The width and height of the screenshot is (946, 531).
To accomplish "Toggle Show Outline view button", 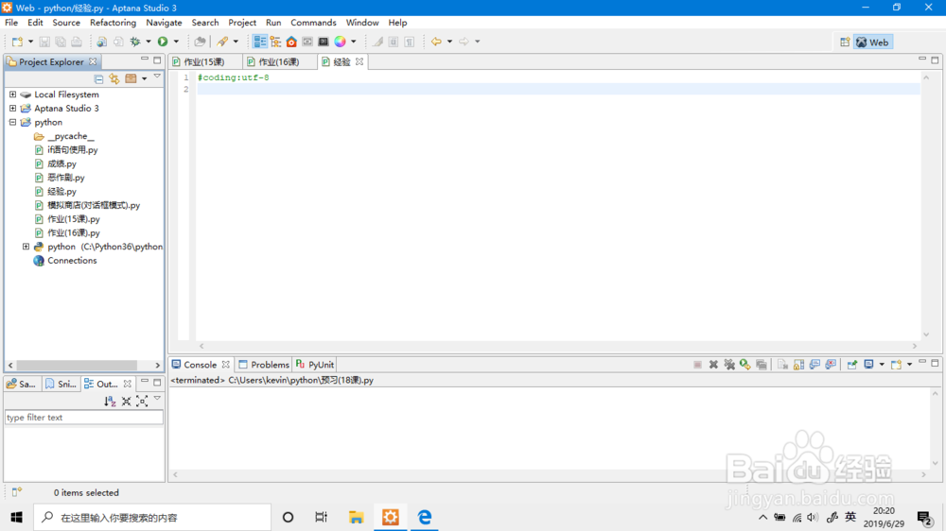I will tap(260, 42).
